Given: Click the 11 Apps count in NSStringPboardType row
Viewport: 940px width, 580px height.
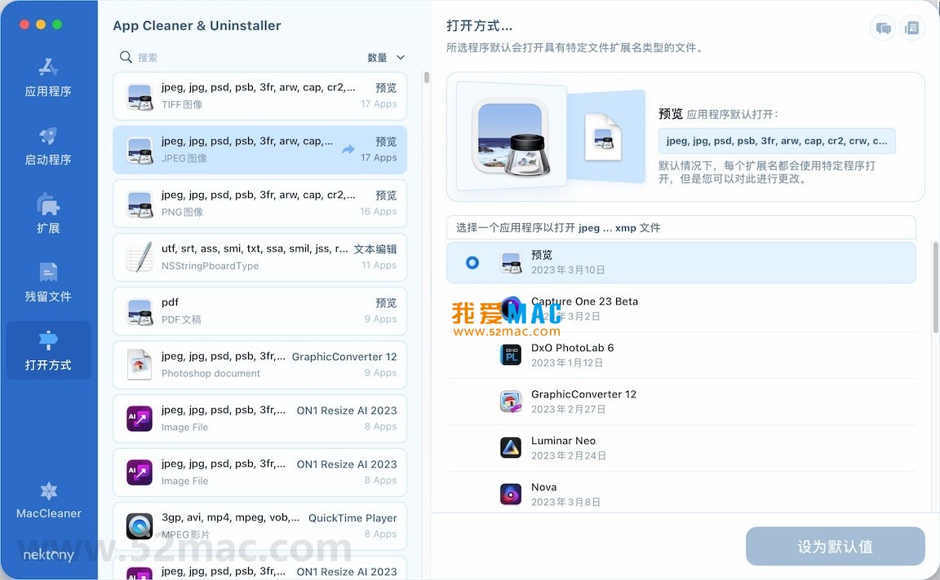Looking at the screenshot, I should click(379, 266).
